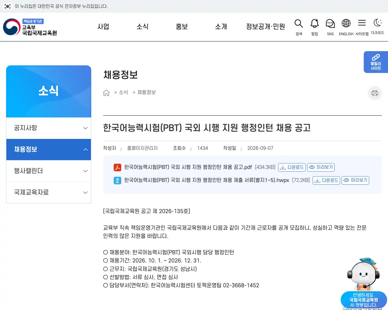
Task: Open the 정보공개·민원 main menu
Action: [x=266, y=27]
